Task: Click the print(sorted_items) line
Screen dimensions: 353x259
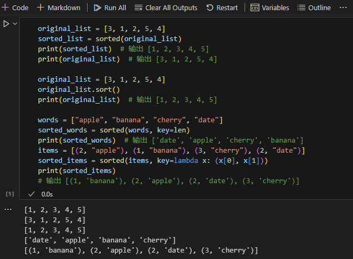Action: pyautogui.click(x=76, y=171)
